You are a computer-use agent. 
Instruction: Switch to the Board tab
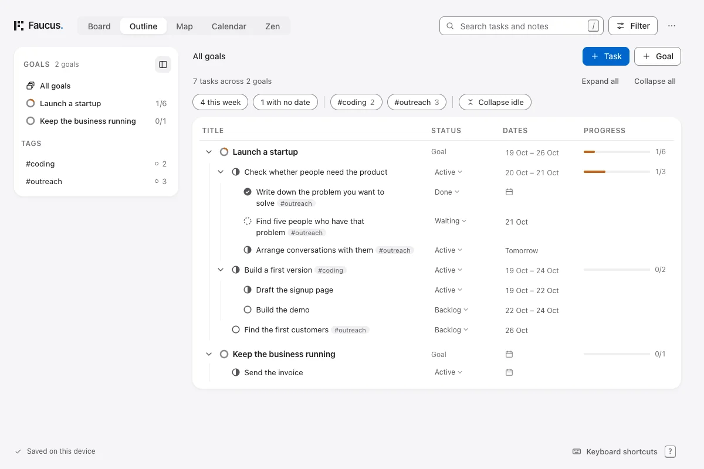(99, 26)
